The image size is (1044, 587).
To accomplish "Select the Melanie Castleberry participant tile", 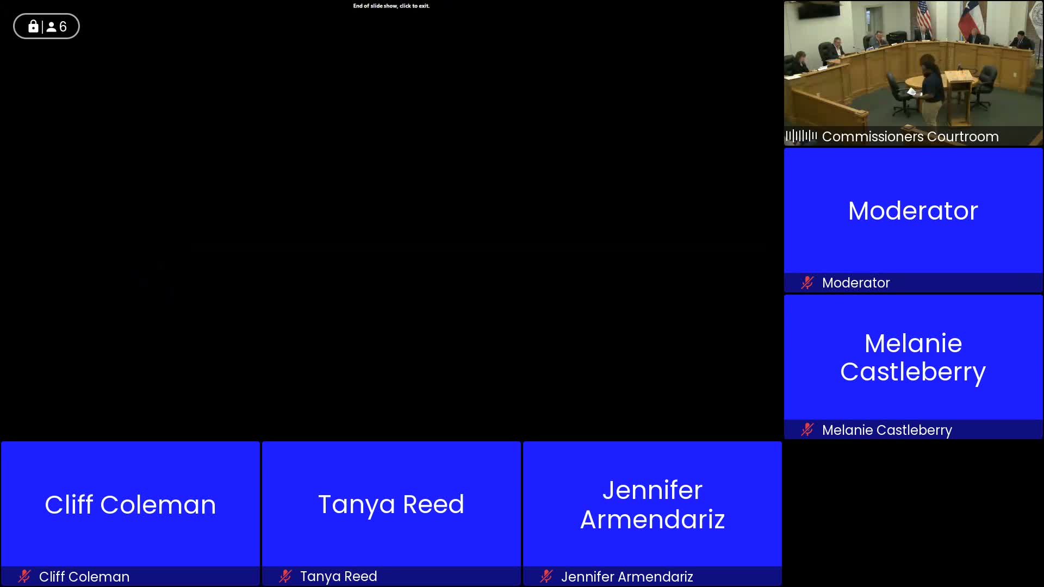I will click(913, 358).
